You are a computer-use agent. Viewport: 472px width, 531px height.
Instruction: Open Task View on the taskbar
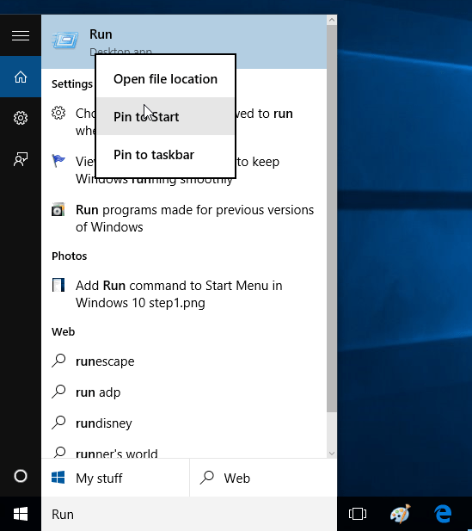tap(358, 514)
